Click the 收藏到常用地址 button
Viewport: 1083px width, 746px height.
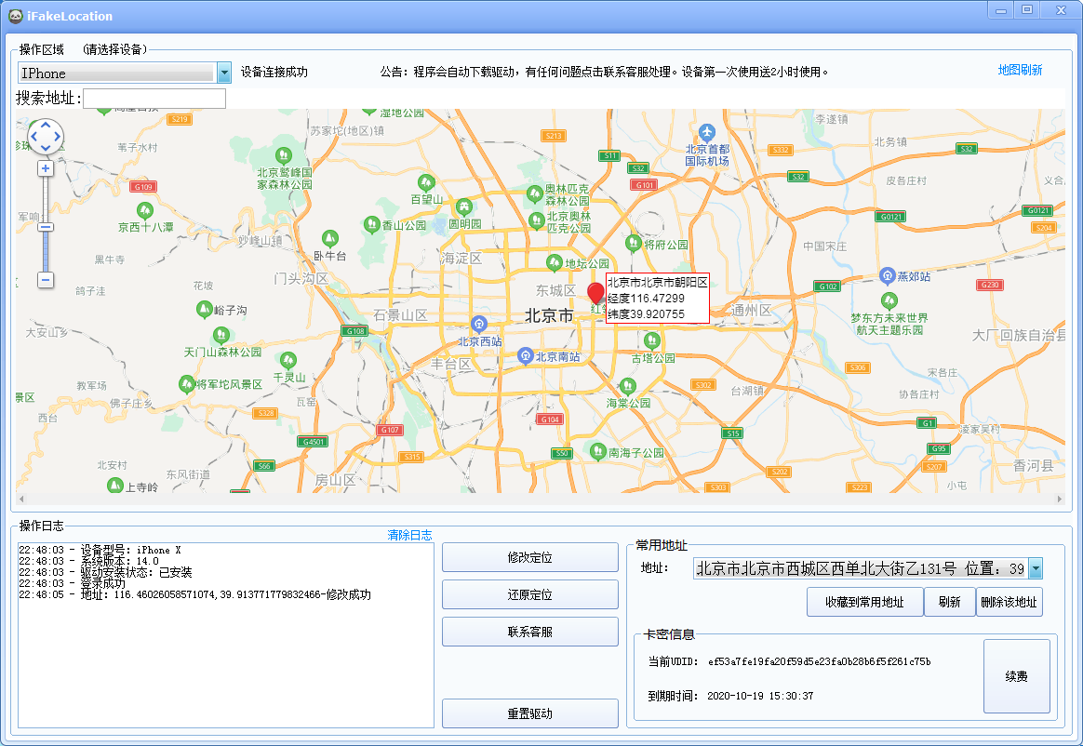[864, 602]
